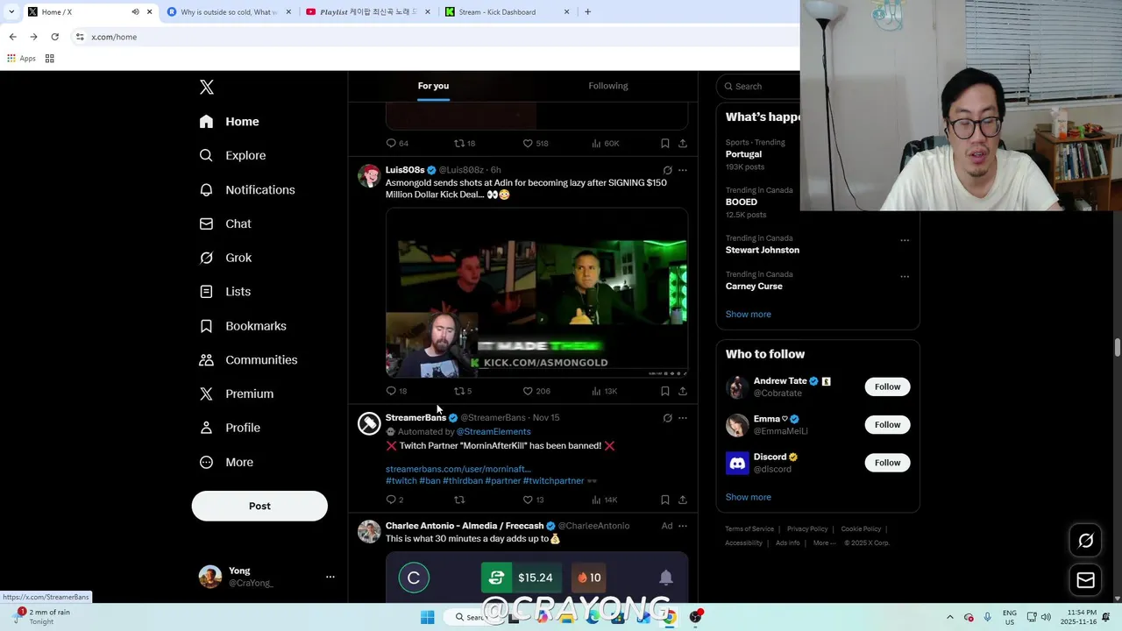Open more options on StreamerBans post
1122x631 pixels.
(683, 418)
